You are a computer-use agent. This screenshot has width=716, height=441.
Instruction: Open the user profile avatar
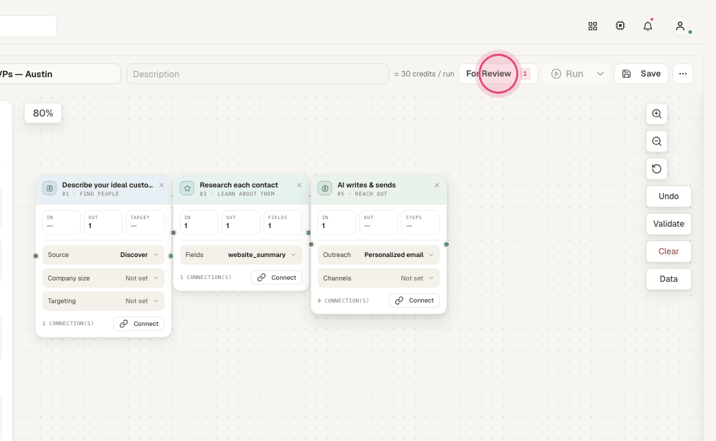click(680, 26)
